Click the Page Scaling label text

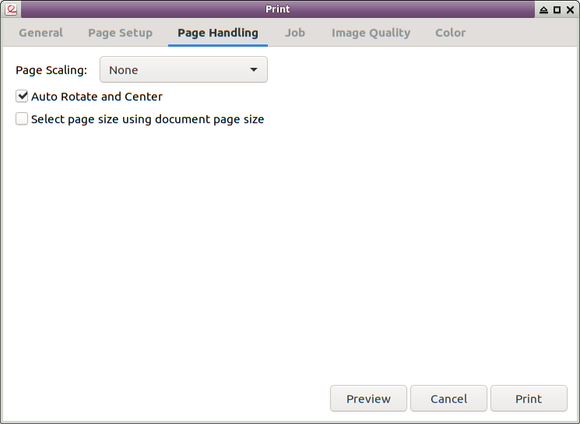[x=51, y=70]
